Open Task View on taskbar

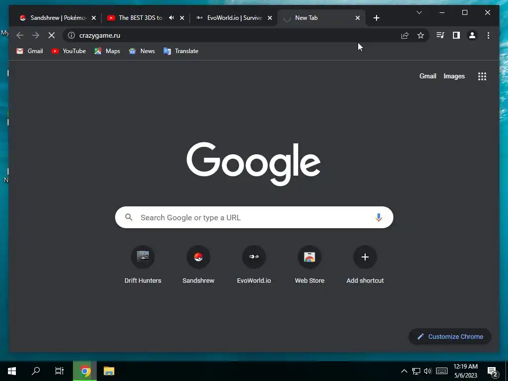point(60,371)
